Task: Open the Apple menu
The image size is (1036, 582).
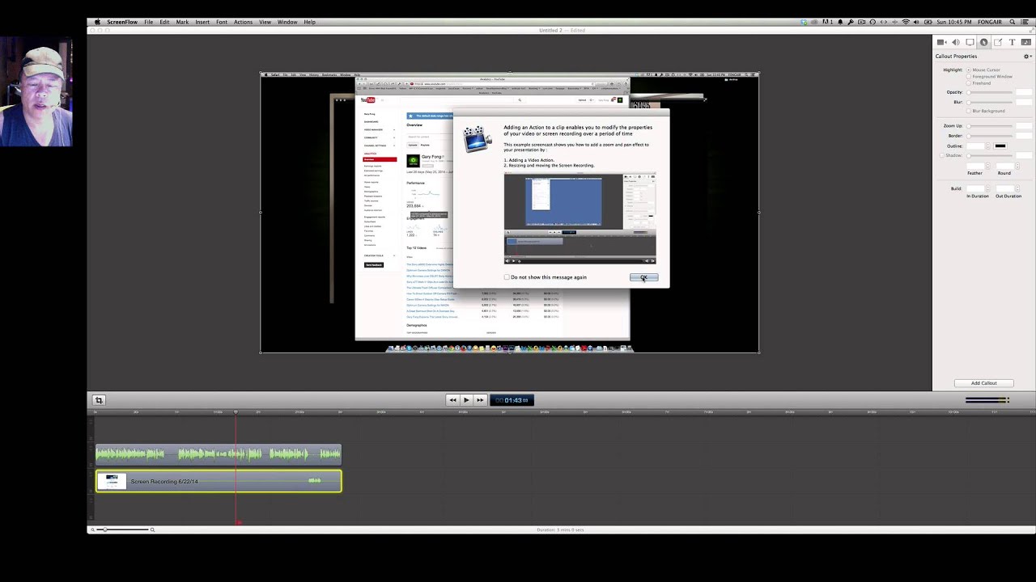Action: 97,22
